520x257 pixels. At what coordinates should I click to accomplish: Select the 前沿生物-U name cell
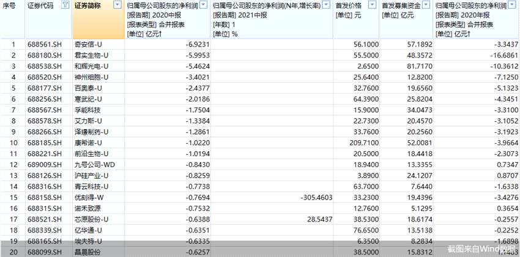point(92,154)
